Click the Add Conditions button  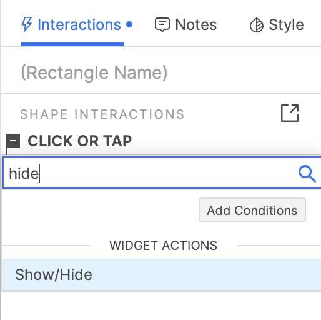pyautogui.click(x=252, y=210)
